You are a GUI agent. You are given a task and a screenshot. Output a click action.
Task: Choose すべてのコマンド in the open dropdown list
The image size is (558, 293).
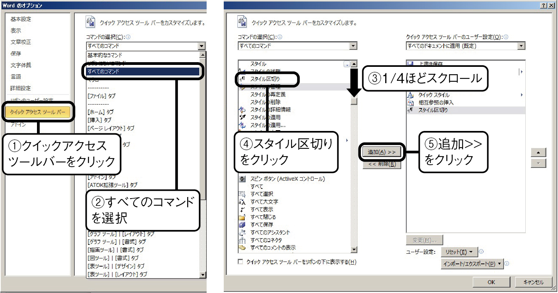click(143, 72)
